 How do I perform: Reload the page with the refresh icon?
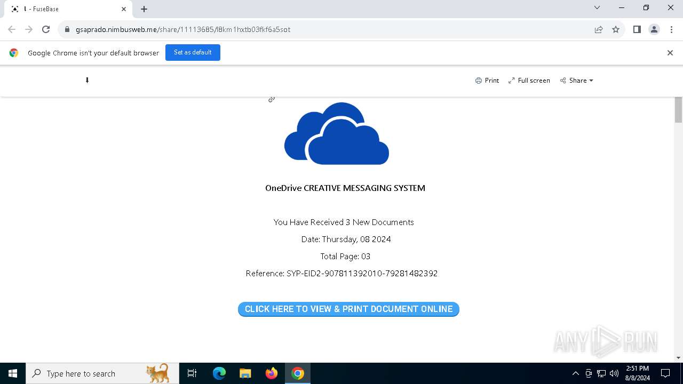click(46, 29)
